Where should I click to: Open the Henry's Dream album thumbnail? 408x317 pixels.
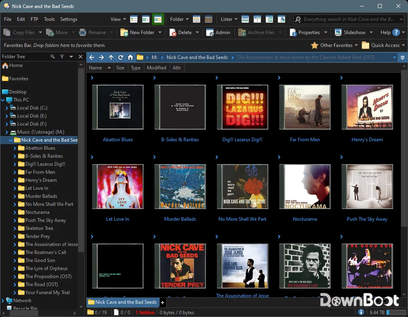[x=367, y=107]
